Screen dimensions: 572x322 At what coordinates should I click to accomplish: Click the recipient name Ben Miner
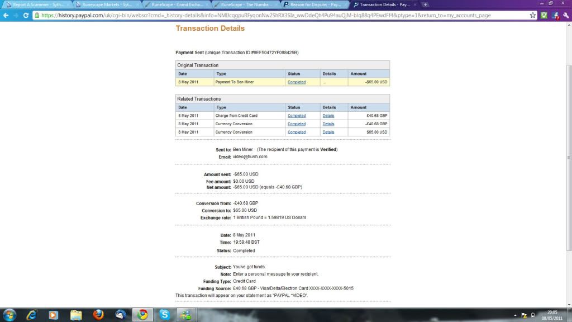point(243,150)
